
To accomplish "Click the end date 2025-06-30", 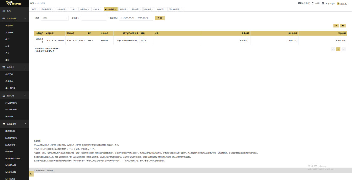I will pos(143,18).
